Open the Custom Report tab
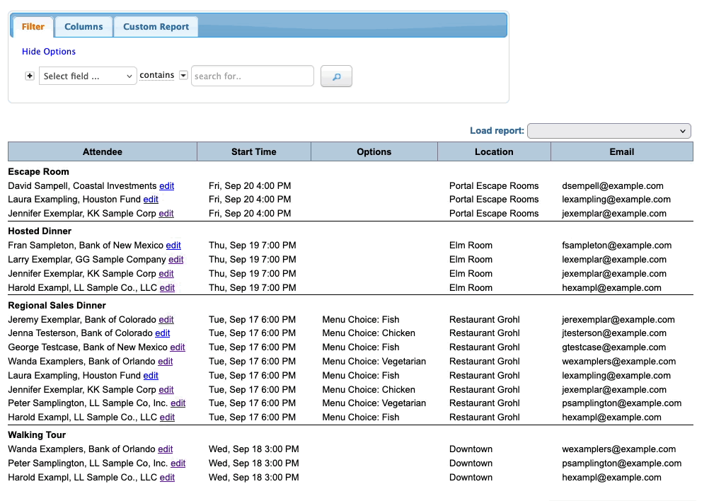Image resolution: width=709 pixels, height=501 pixels. pyautogui.click(x=156, y=27)
